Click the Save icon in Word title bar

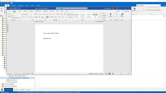point(19,8)
